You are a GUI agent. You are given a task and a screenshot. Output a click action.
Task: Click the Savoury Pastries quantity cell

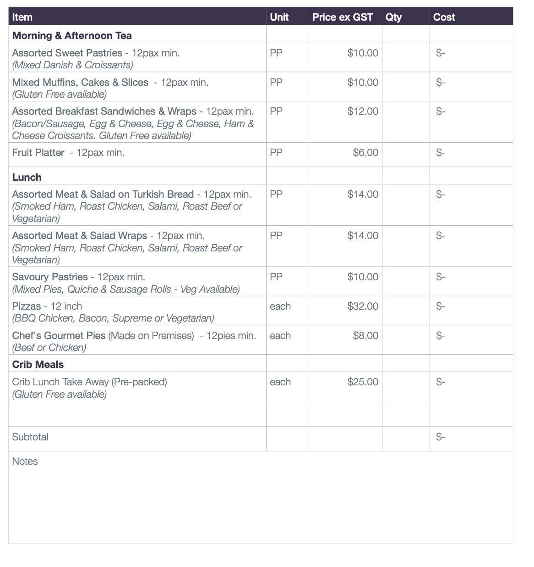pos(405,281)
